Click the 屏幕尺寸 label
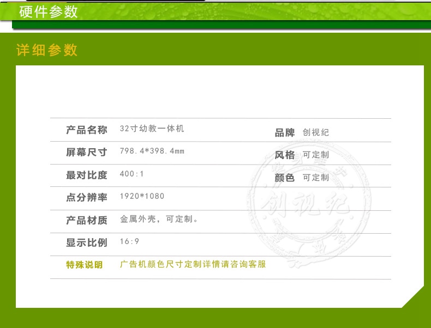Screen dimensions: 431x328 [86, 152]
